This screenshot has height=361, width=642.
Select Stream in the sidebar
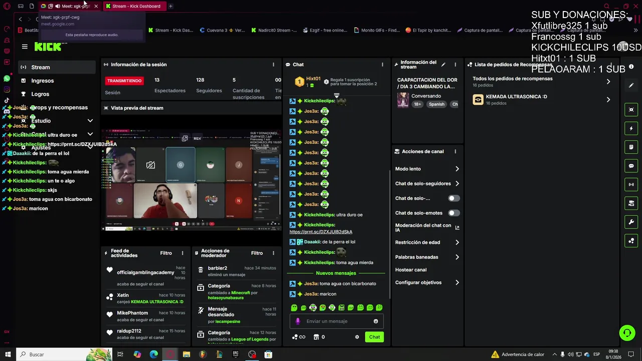[x=56, y=67]
